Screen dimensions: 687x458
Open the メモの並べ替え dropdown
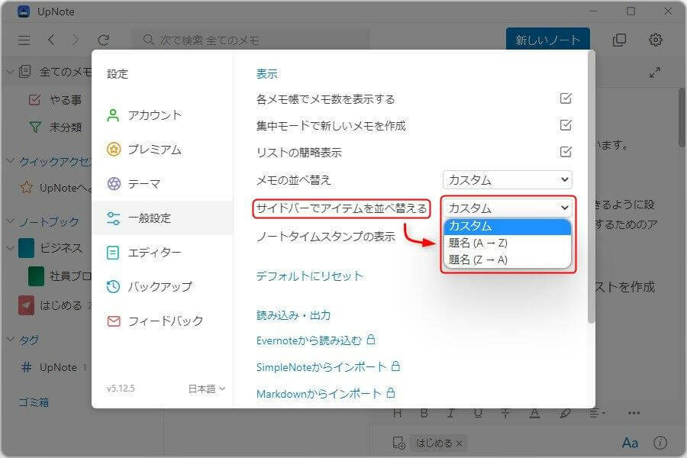(x=508, y=179)
